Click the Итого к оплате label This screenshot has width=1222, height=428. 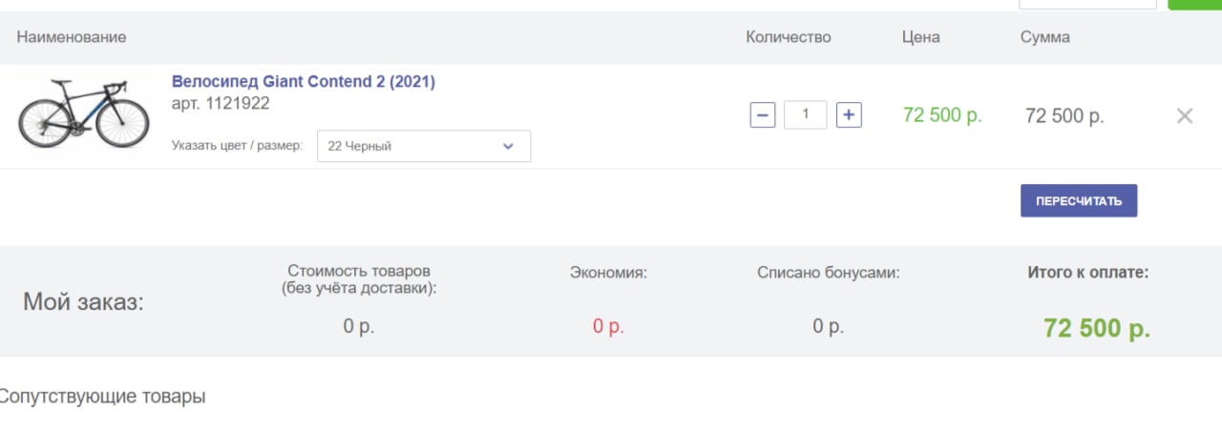coord(1088,273)
